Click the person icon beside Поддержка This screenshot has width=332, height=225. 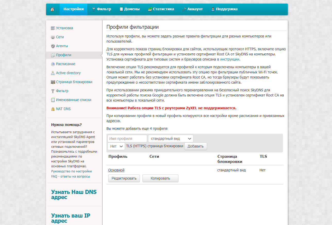[x=213, y=9]
